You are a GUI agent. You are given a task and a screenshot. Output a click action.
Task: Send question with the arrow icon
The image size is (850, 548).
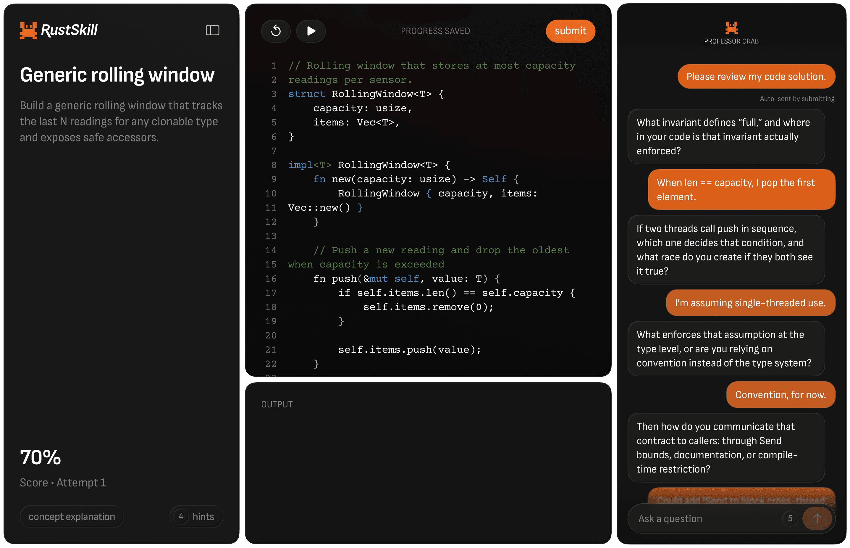pos(817,518)
